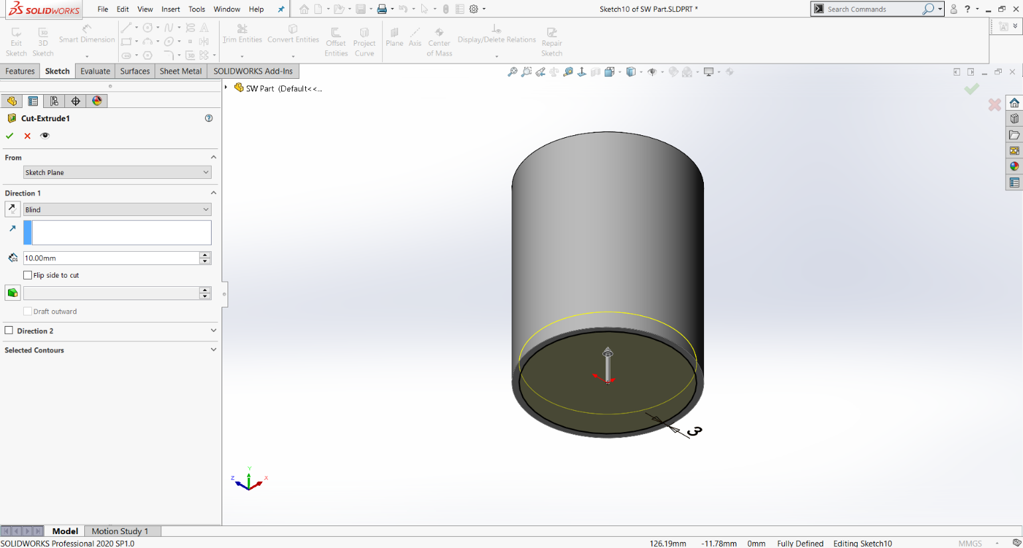Expand the Selected Contours section

(213, 349)
